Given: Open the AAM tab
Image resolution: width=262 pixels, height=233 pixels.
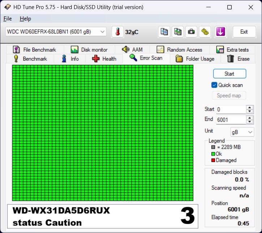Looking at the screenshot, I should (x=132, y=50).
